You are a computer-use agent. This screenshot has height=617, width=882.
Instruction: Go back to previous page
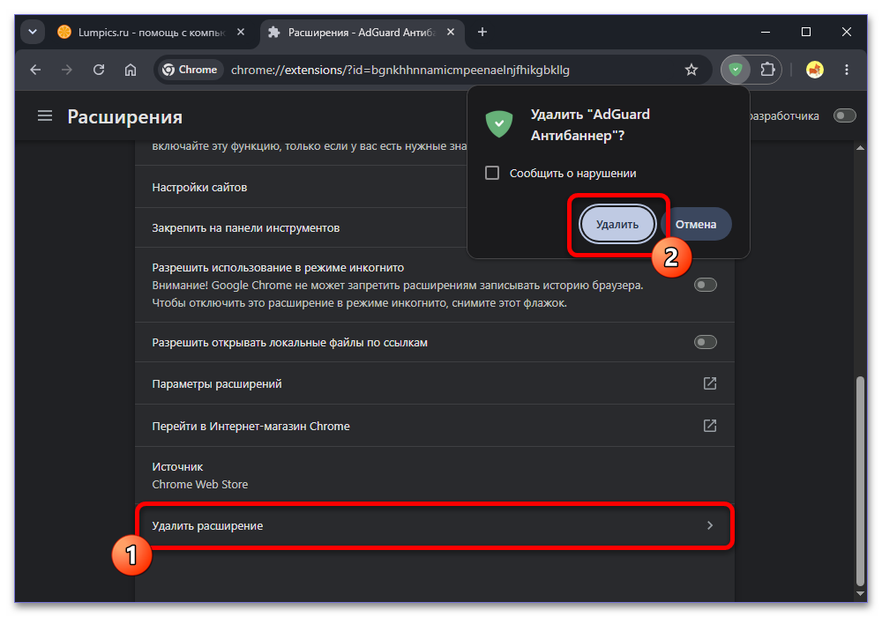(x=35, y=70)
